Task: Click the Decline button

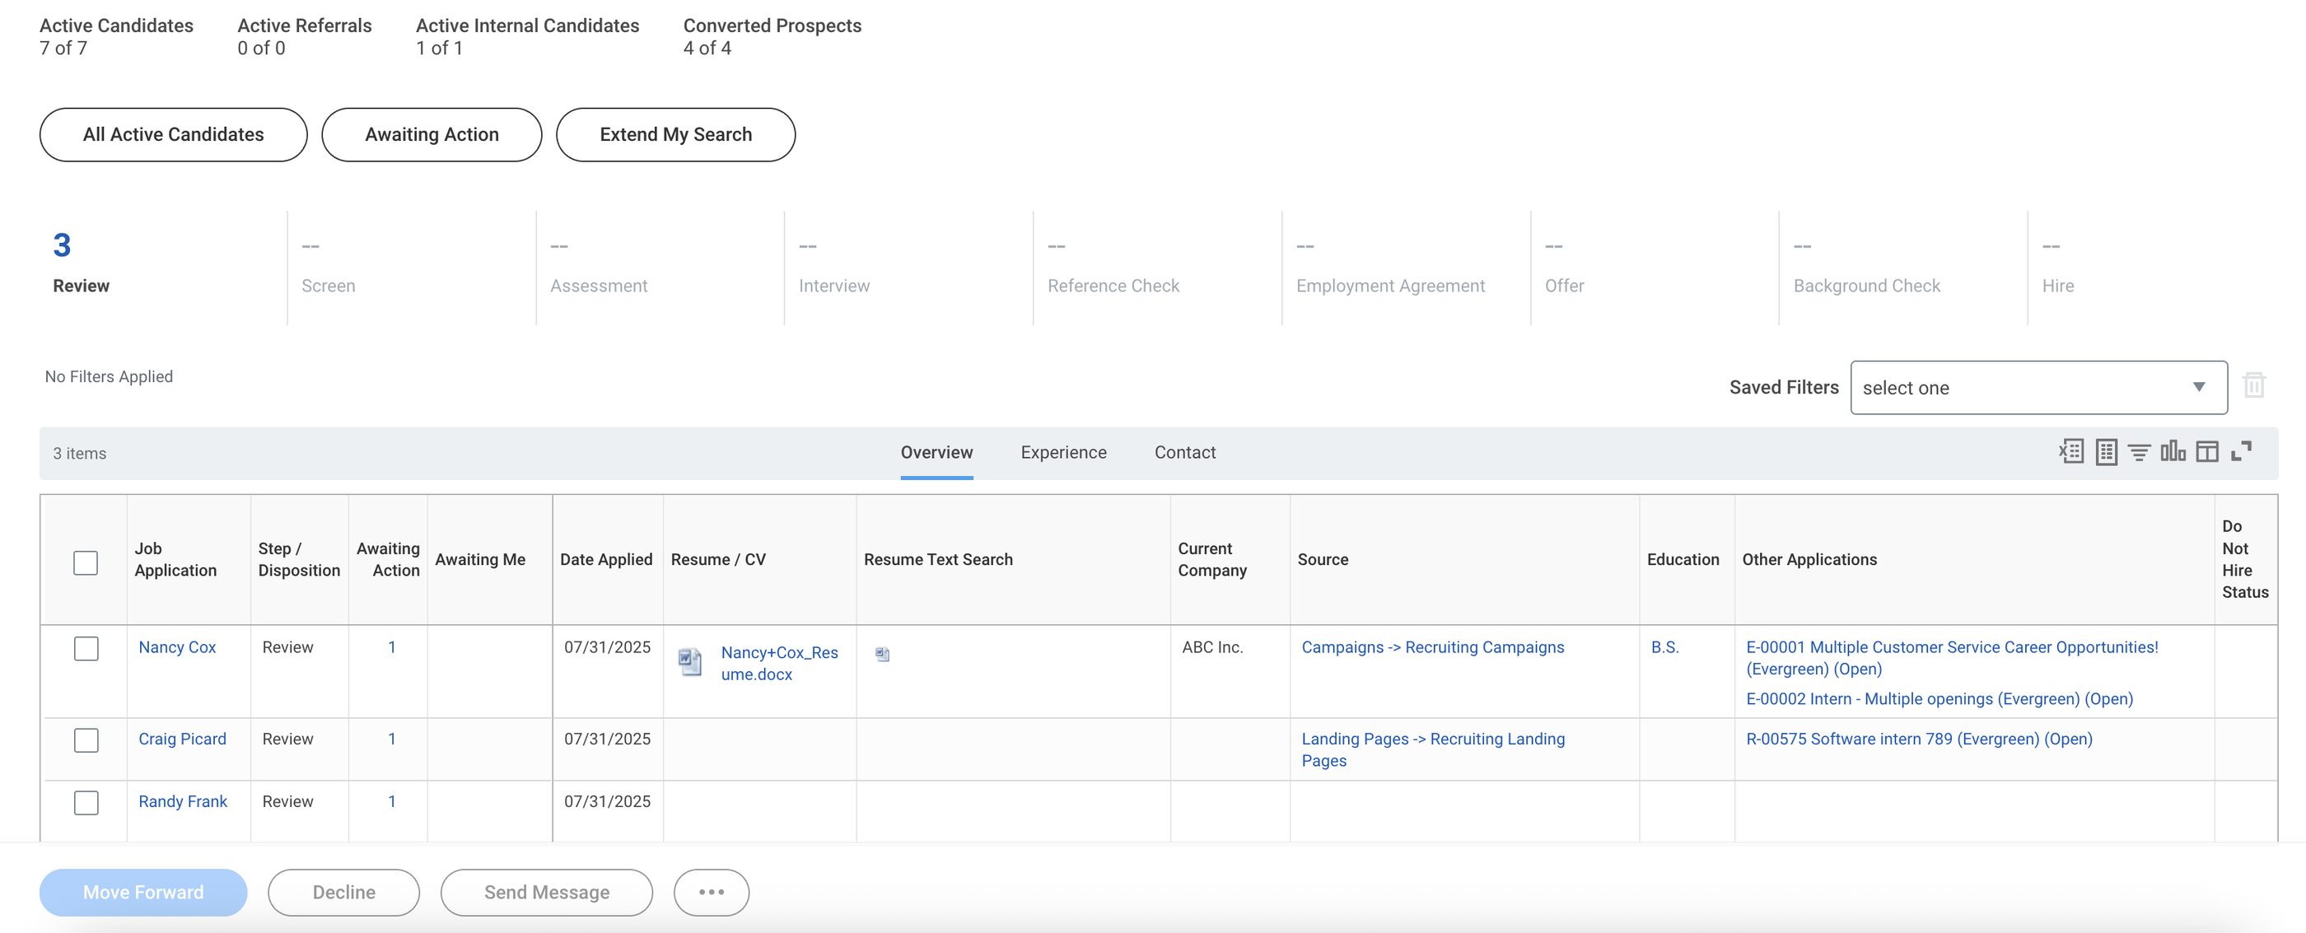Action: [x=343, y=892]
